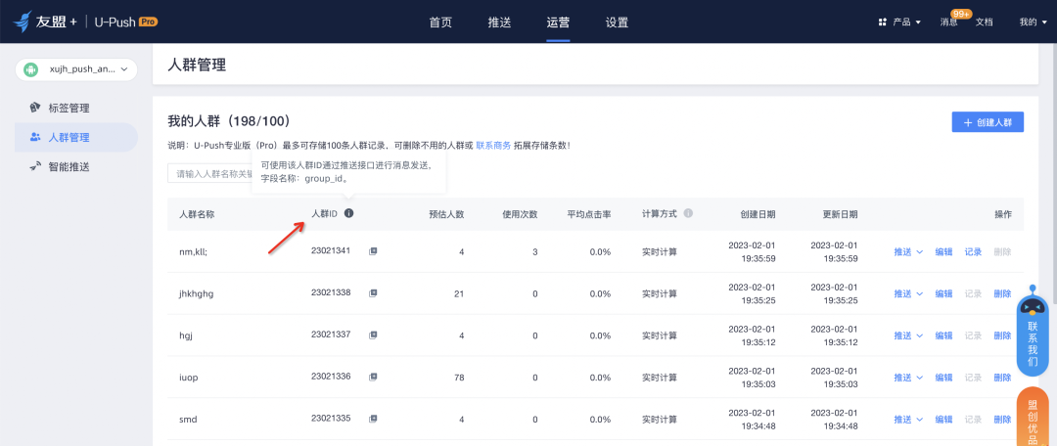
Task: Switch to the 运营 tab
Action: pyautogui.click(x=558, y=22)
